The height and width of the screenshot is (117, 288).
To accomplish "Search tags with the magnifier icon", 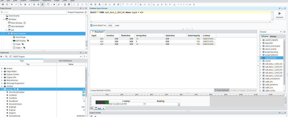I will (7, 57).
